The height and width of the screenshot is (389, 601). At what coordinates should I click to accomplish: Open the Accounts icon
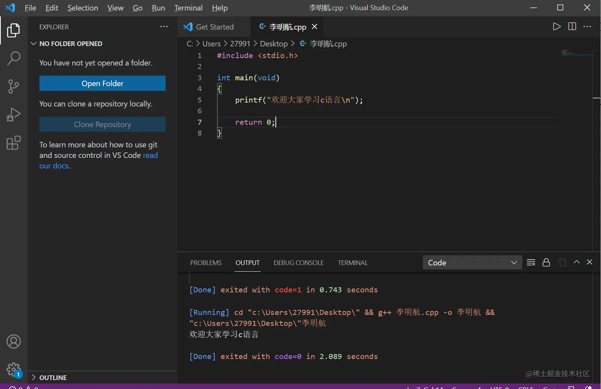pyautogui.click(x=14, y=342)
